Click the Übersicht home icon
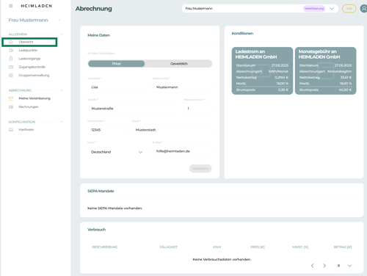The height and width of the screenshot is (276, 367). (x=11, y=42)
